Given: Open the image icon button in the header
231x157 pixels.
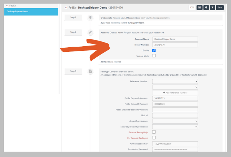Looking at the screenshot, I should point(200,8).
